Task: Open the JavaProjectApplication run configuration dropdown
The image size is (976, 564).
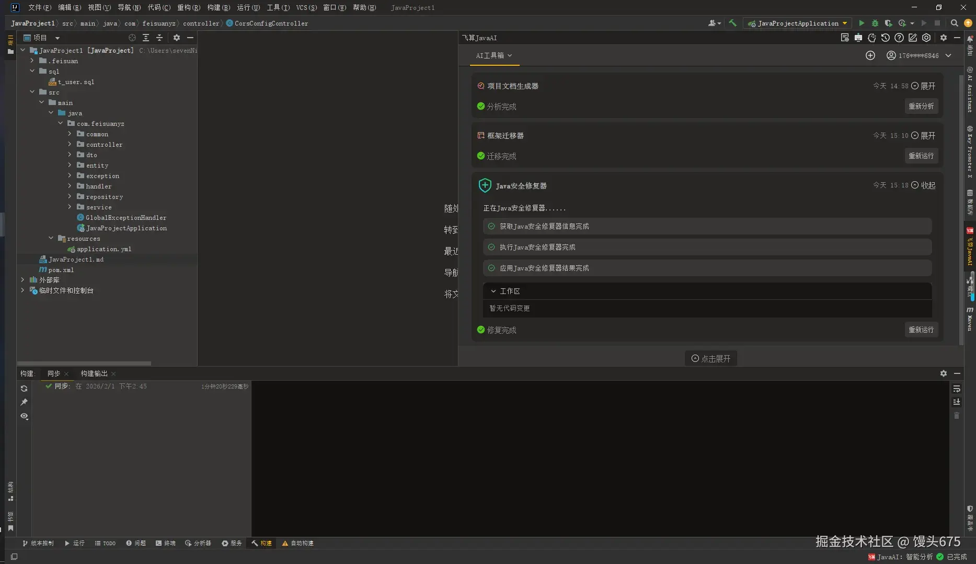Action: (x=797, y=23)
